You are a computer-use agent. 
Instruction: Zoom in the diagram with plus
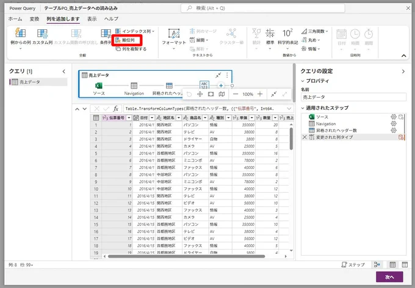[x=260, y=94]
